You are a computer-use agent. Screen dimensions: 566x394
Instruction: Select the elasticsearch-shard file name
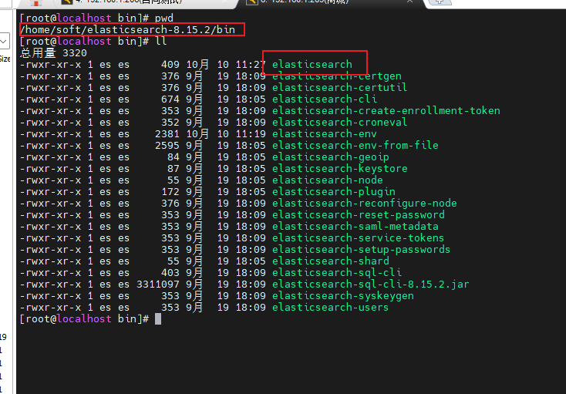[331, 261]
